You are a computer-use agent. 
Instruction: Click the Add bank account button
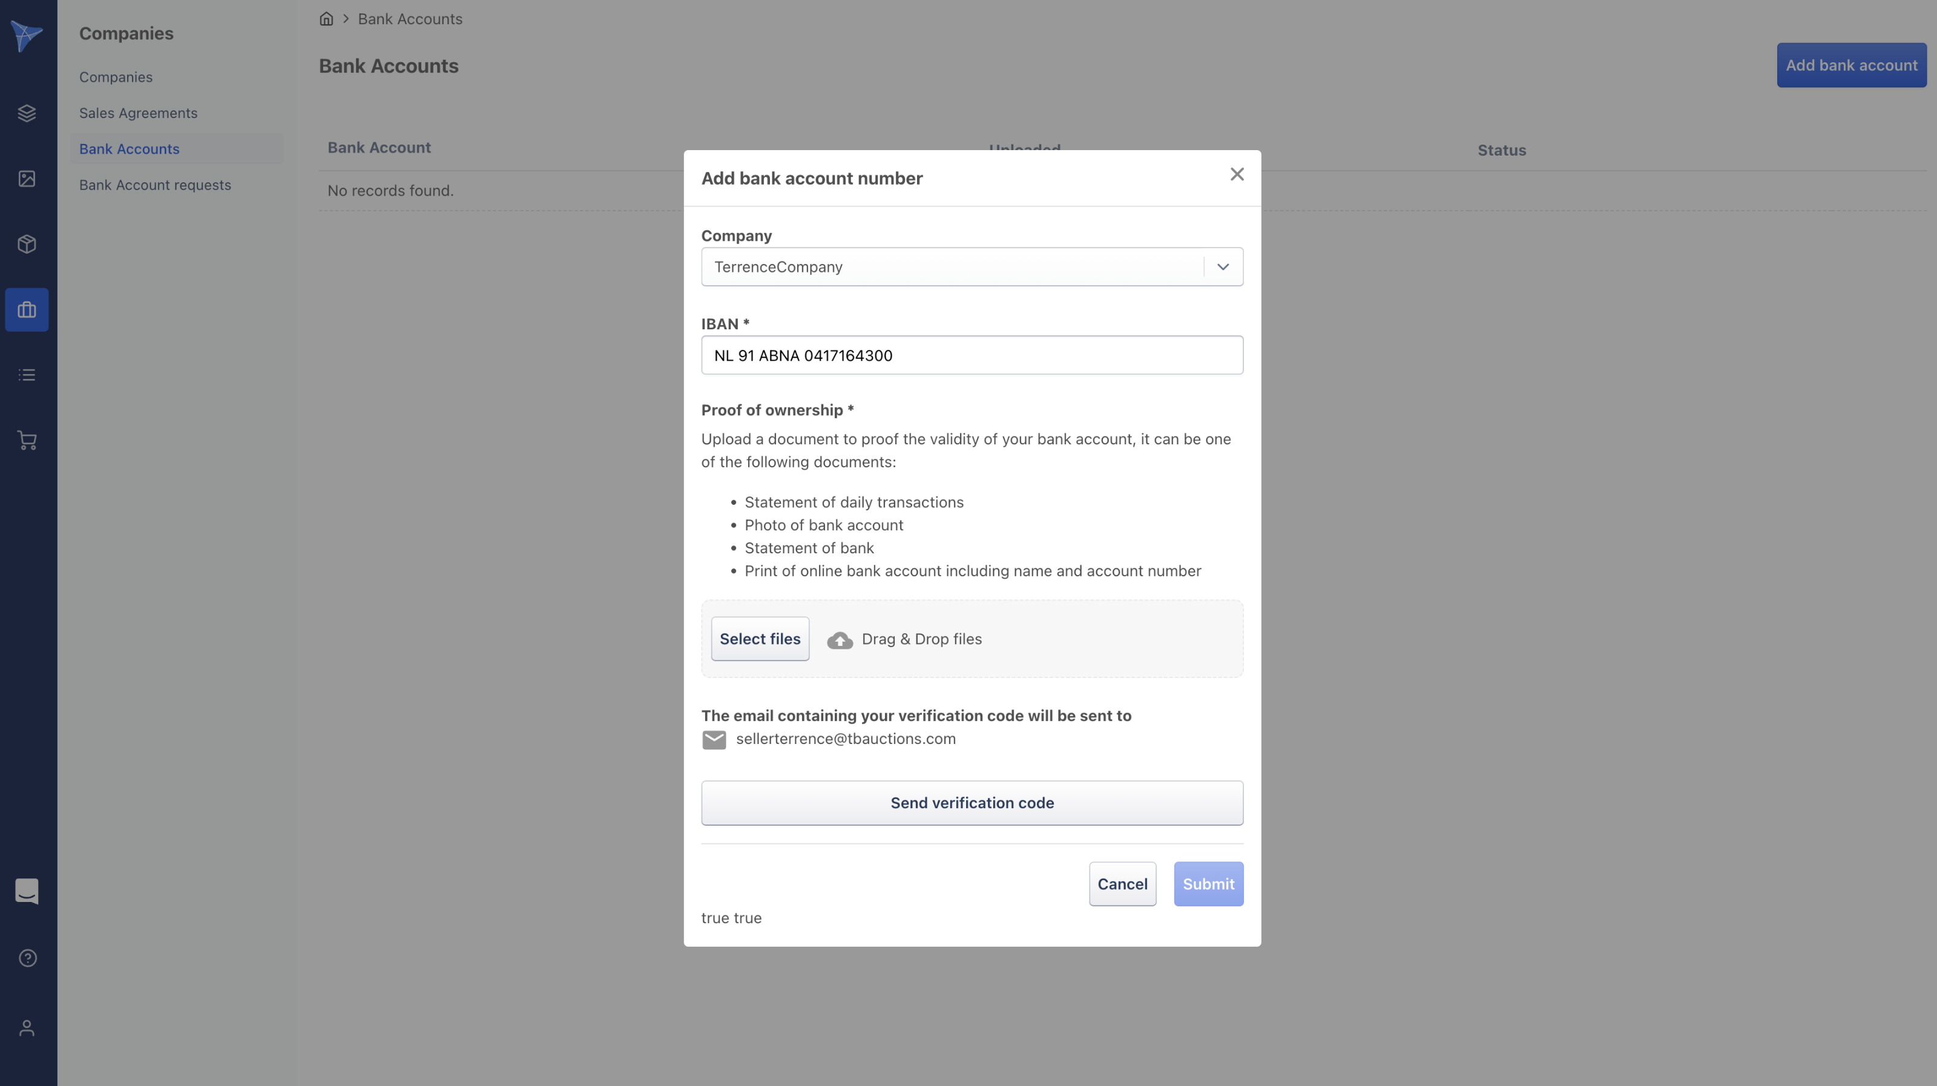(1851, 65)
